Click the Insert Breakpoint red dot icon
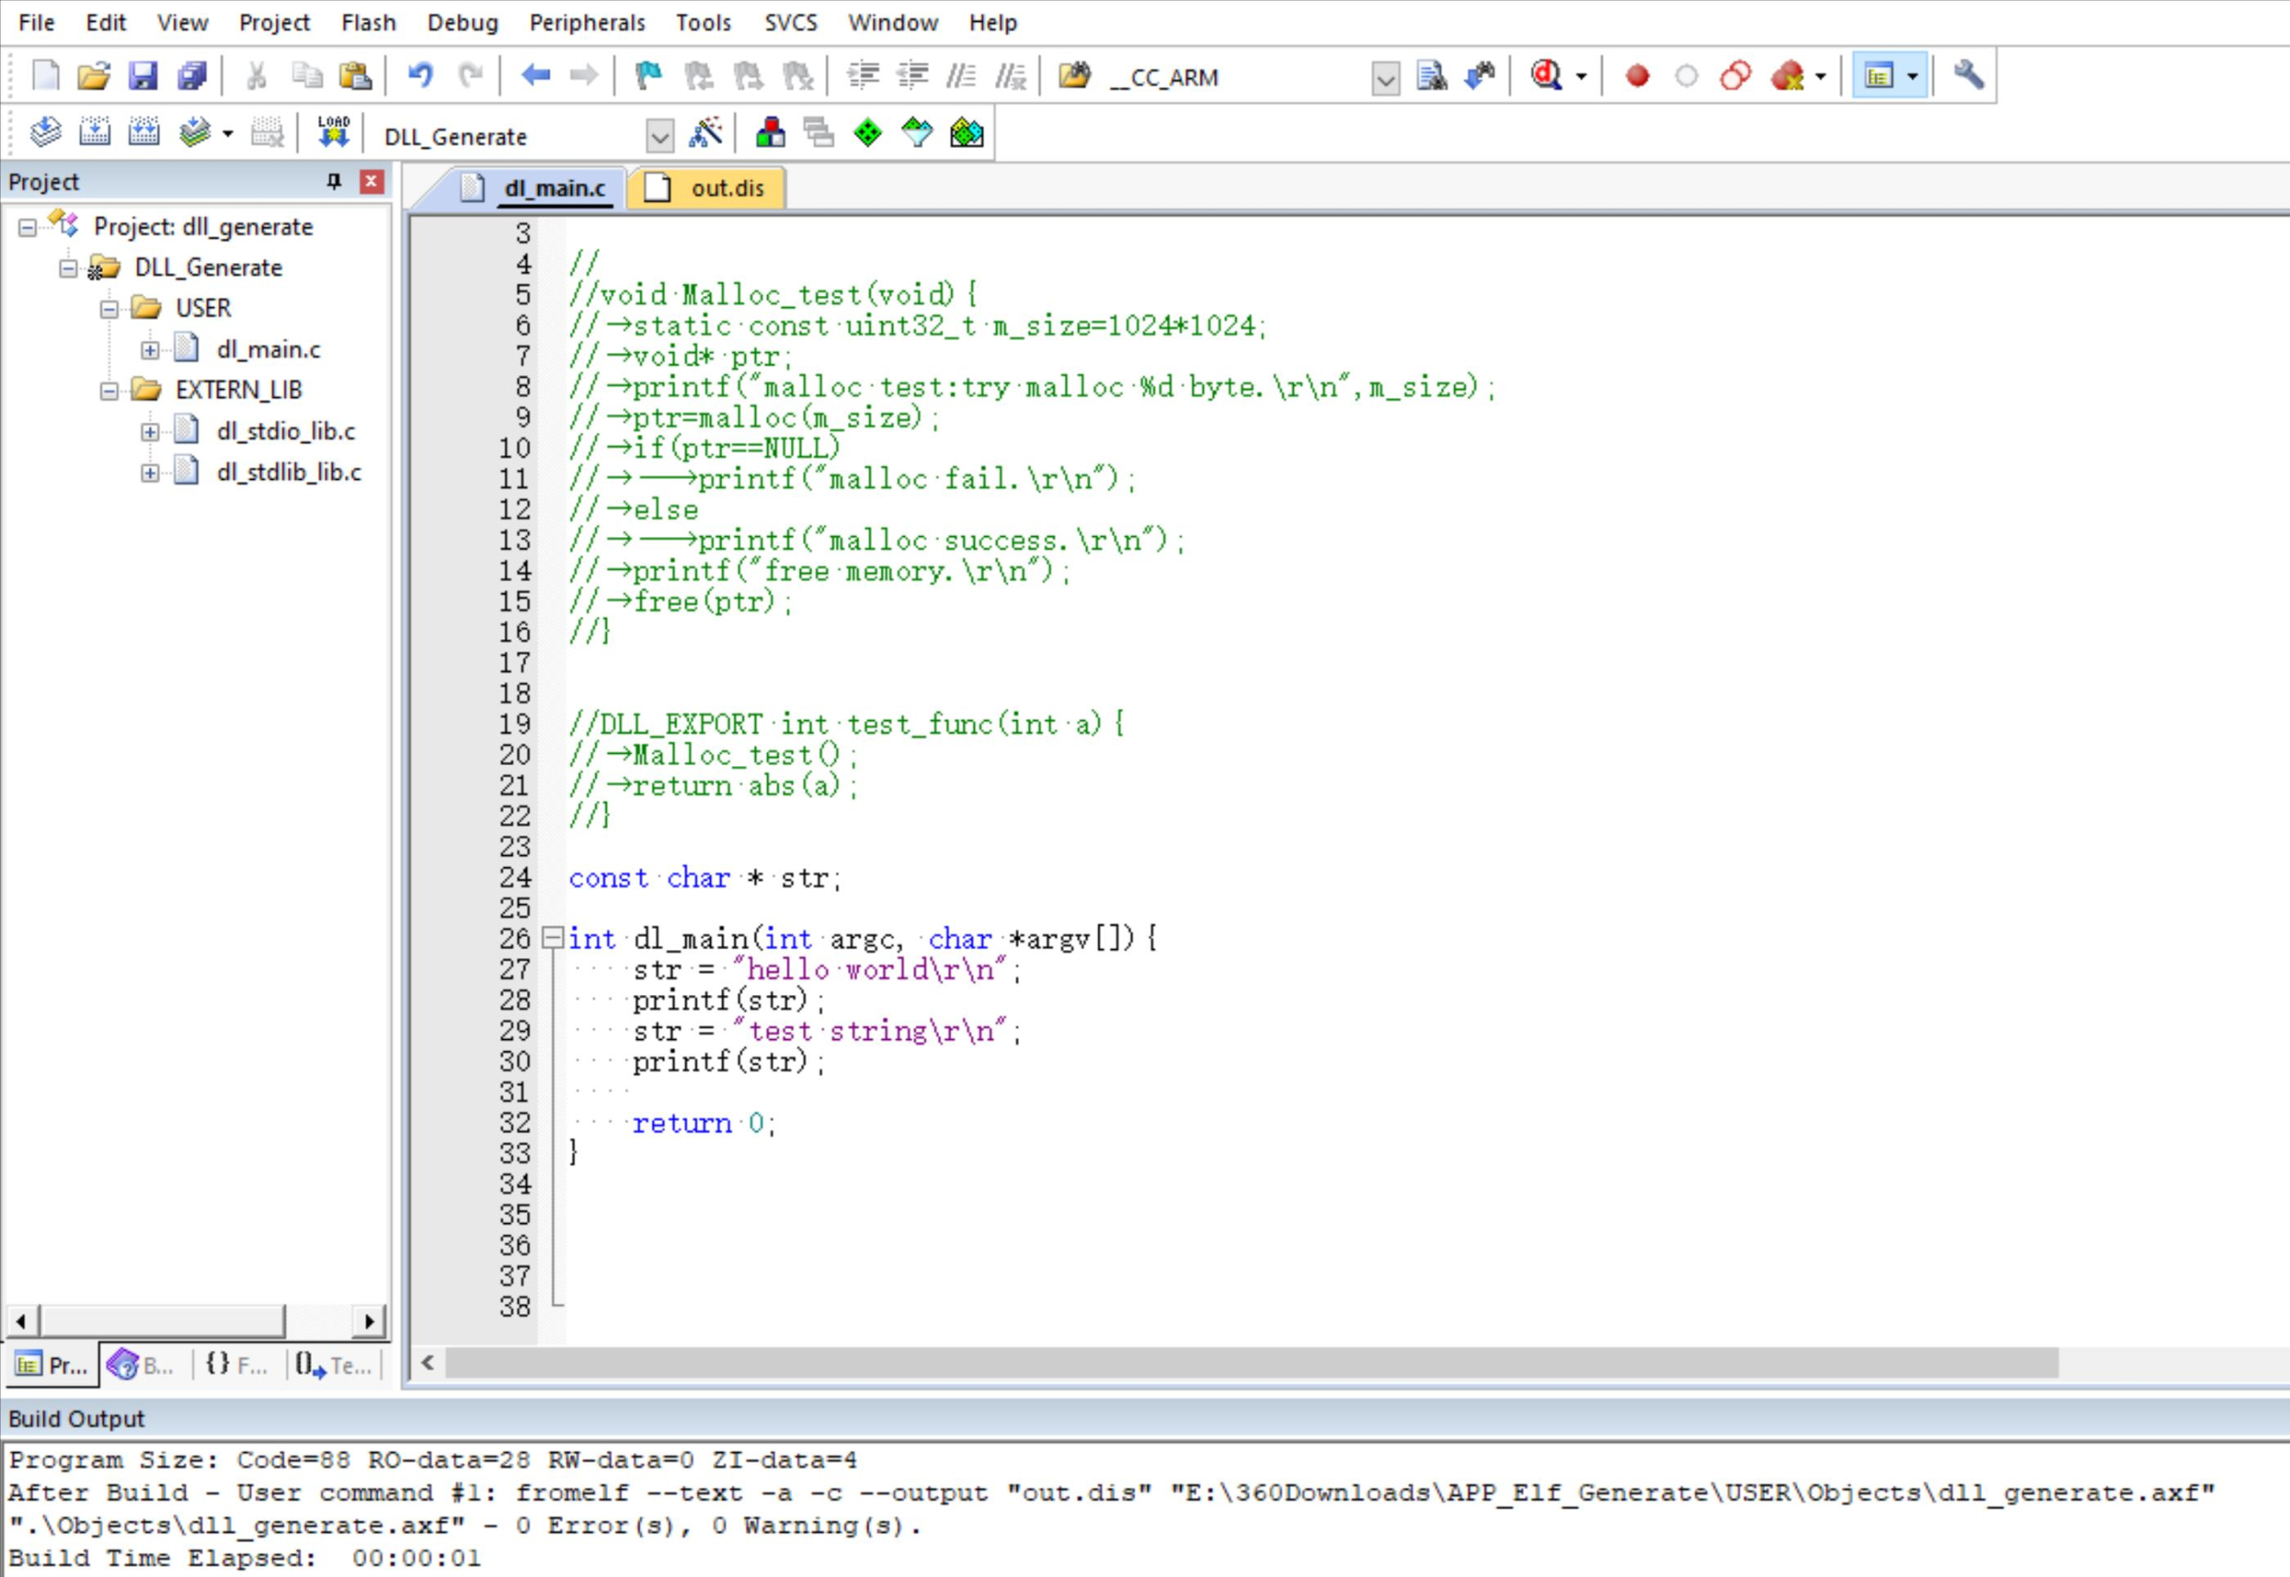The width and height of the screenshot is (2290, 1577). [1636, 76]
